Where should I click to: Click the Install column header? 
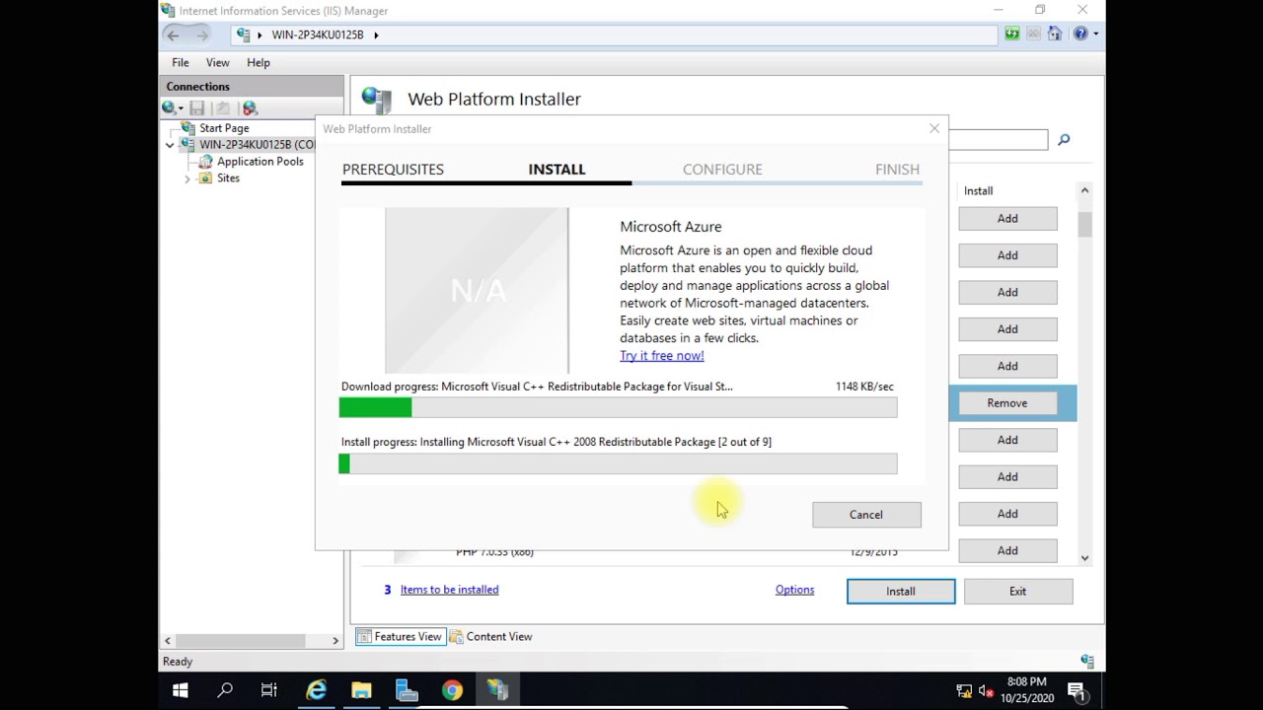tap(979, 191)
